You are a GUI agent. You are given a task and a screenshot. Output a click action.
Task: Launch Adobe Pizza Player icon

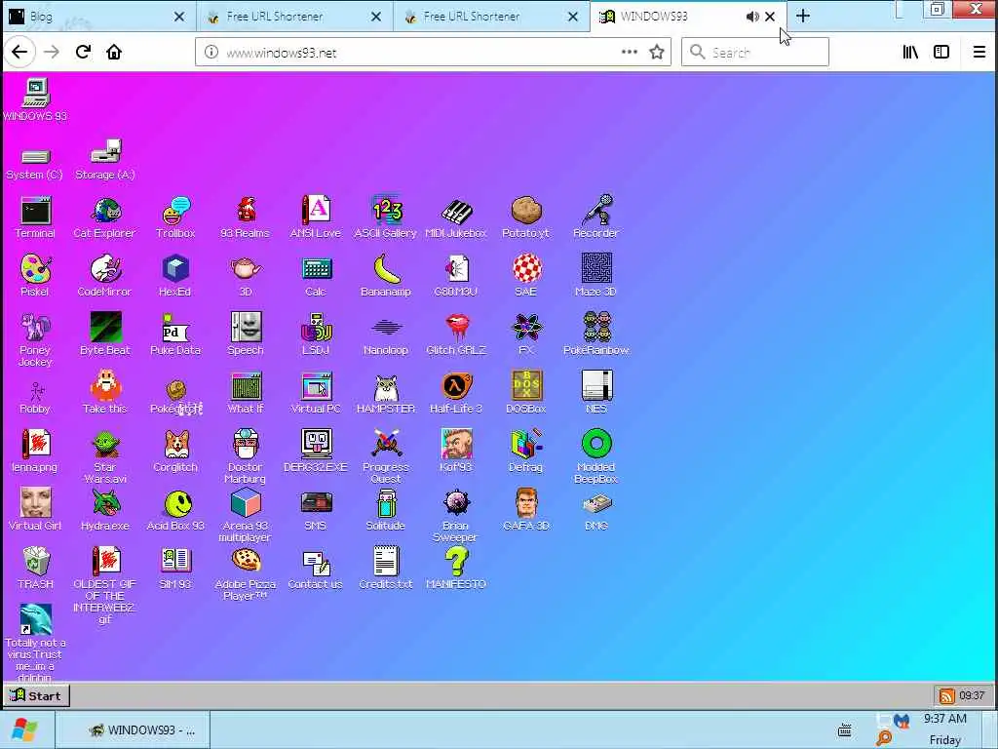(x=246, y=573)
